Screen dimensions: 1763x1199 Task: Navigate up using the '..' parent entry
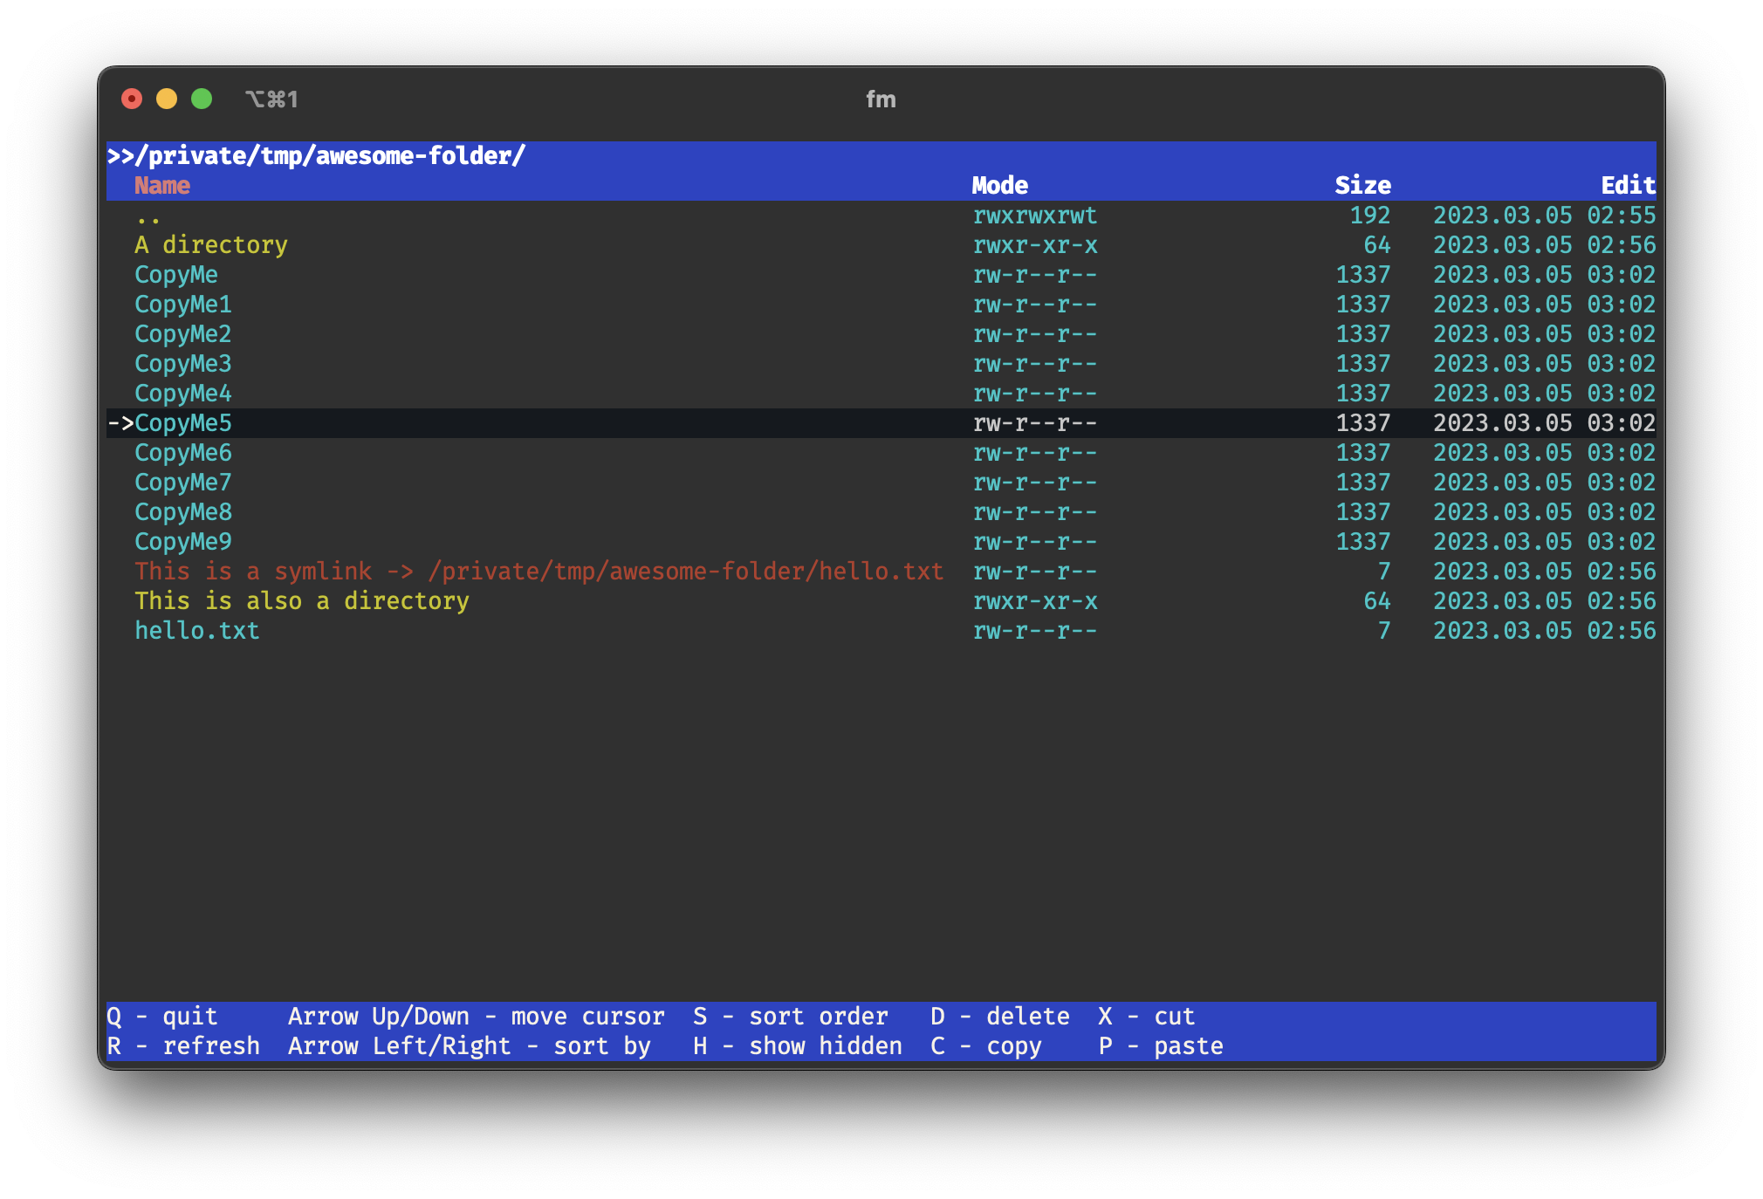147,216
